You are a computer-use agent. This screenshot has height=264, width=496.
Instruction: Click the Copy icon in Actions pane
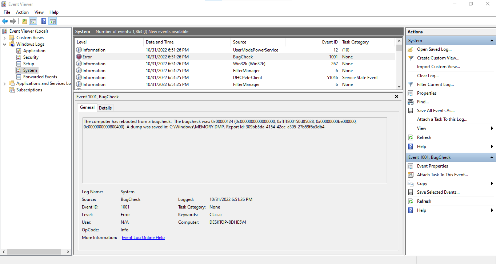click(411, 183)
